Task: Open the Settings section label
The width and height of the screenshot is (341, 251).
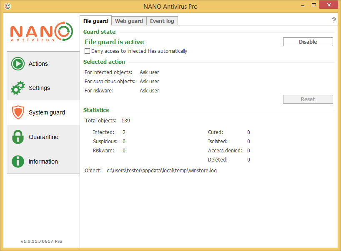Action: tap(39, 88)
